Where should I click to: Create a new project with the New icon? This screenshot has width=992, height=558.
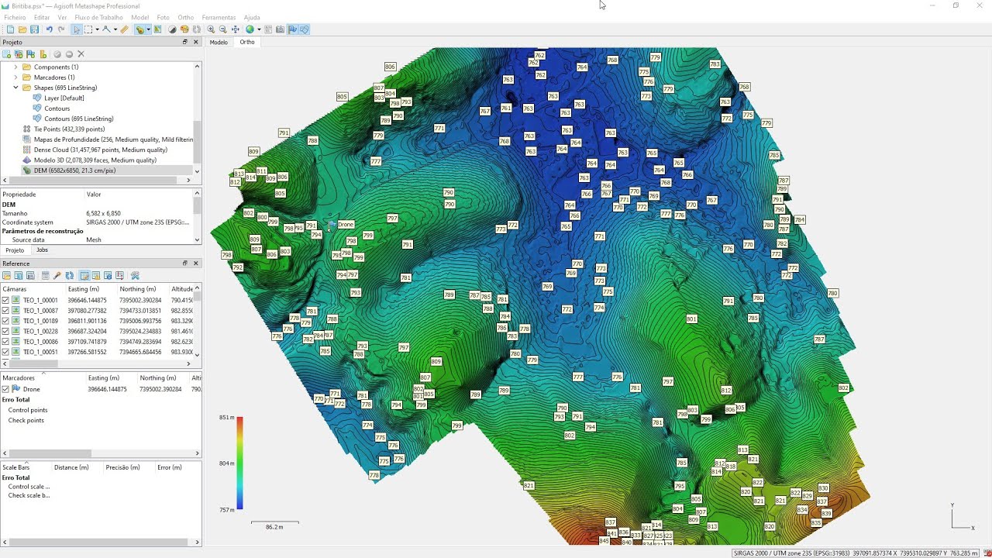click(x=10, y=29)
